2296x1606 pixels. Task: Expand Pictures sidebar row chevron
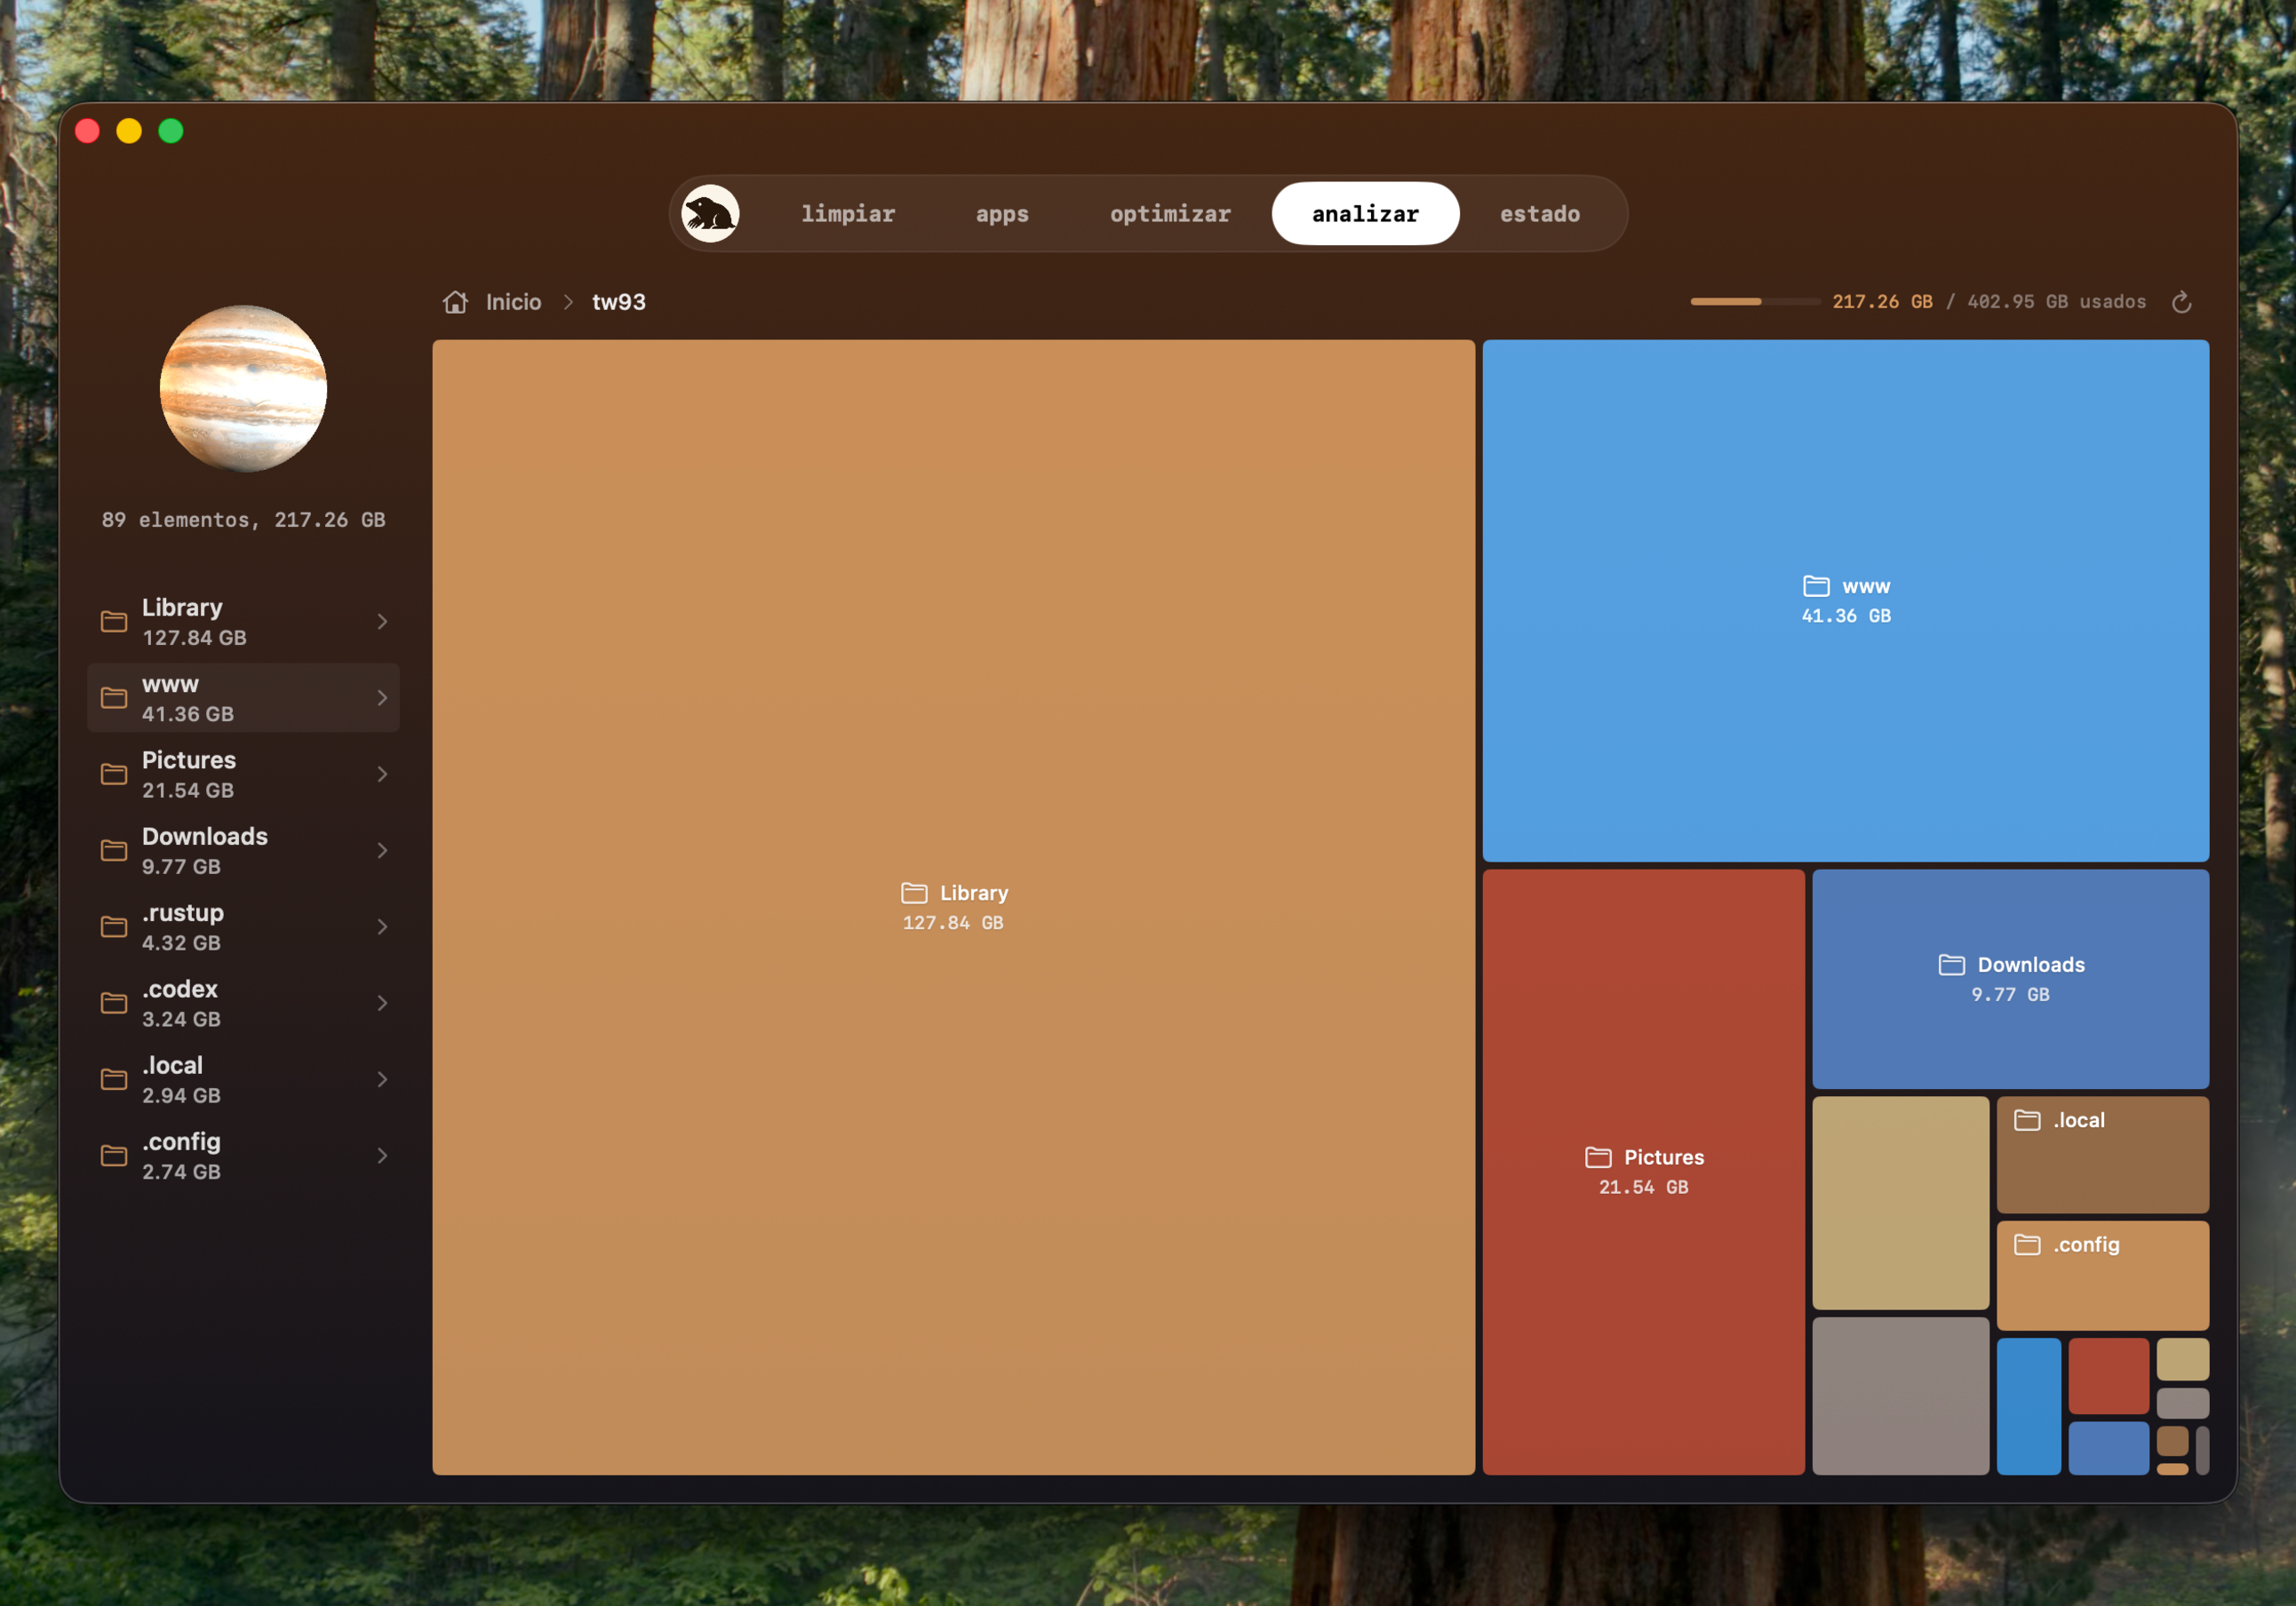tap(382, 773)
